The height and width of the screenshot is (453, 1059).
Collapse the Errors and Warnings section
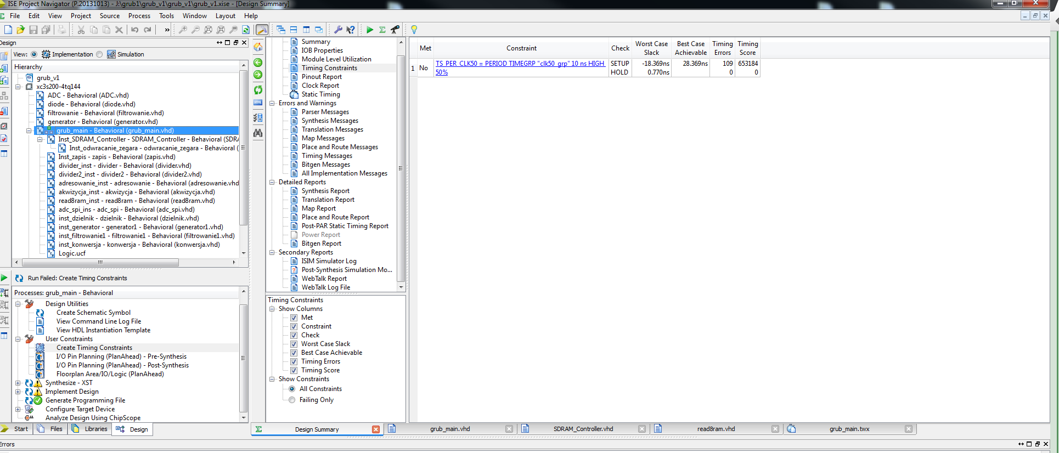[x=272, y=103]
